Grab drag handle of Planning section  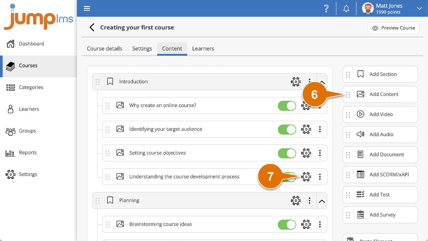pos(98,201)
